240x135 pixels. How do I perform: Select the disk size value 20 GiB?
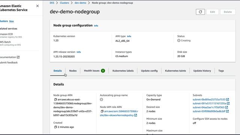click(181, 56)
